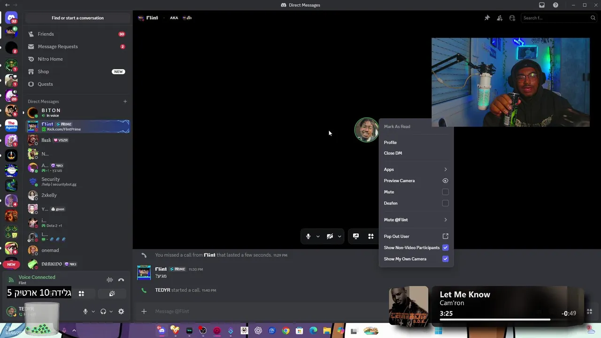Open the Security bot conversation

(77, 181)
